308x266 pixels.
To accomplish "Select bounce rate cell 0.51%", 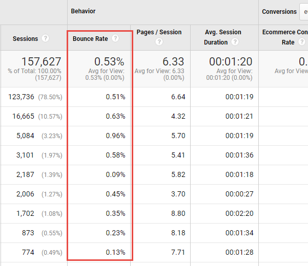I will 115,97.
